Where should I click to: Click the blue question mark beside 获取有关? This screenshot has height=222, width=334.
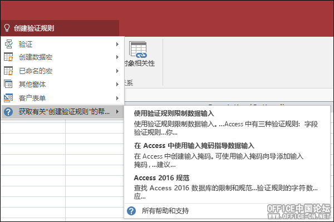click(8, 112)
